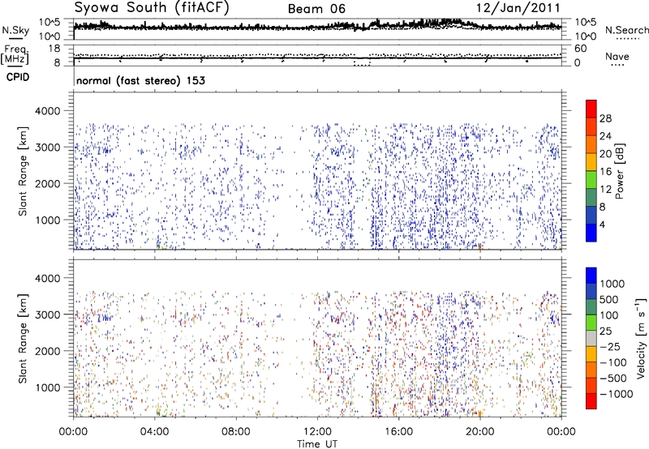Click the '28' Power colorbar value

(605, 118)
